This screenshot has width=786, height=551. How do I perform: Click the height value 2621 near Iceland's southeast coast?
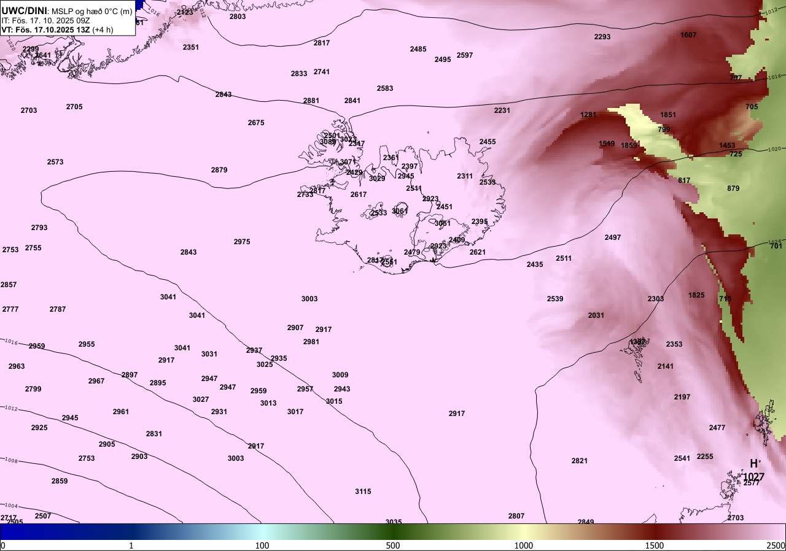point(478,252)
